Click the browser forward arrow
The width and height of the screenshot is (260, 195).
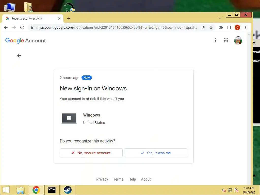14,27
